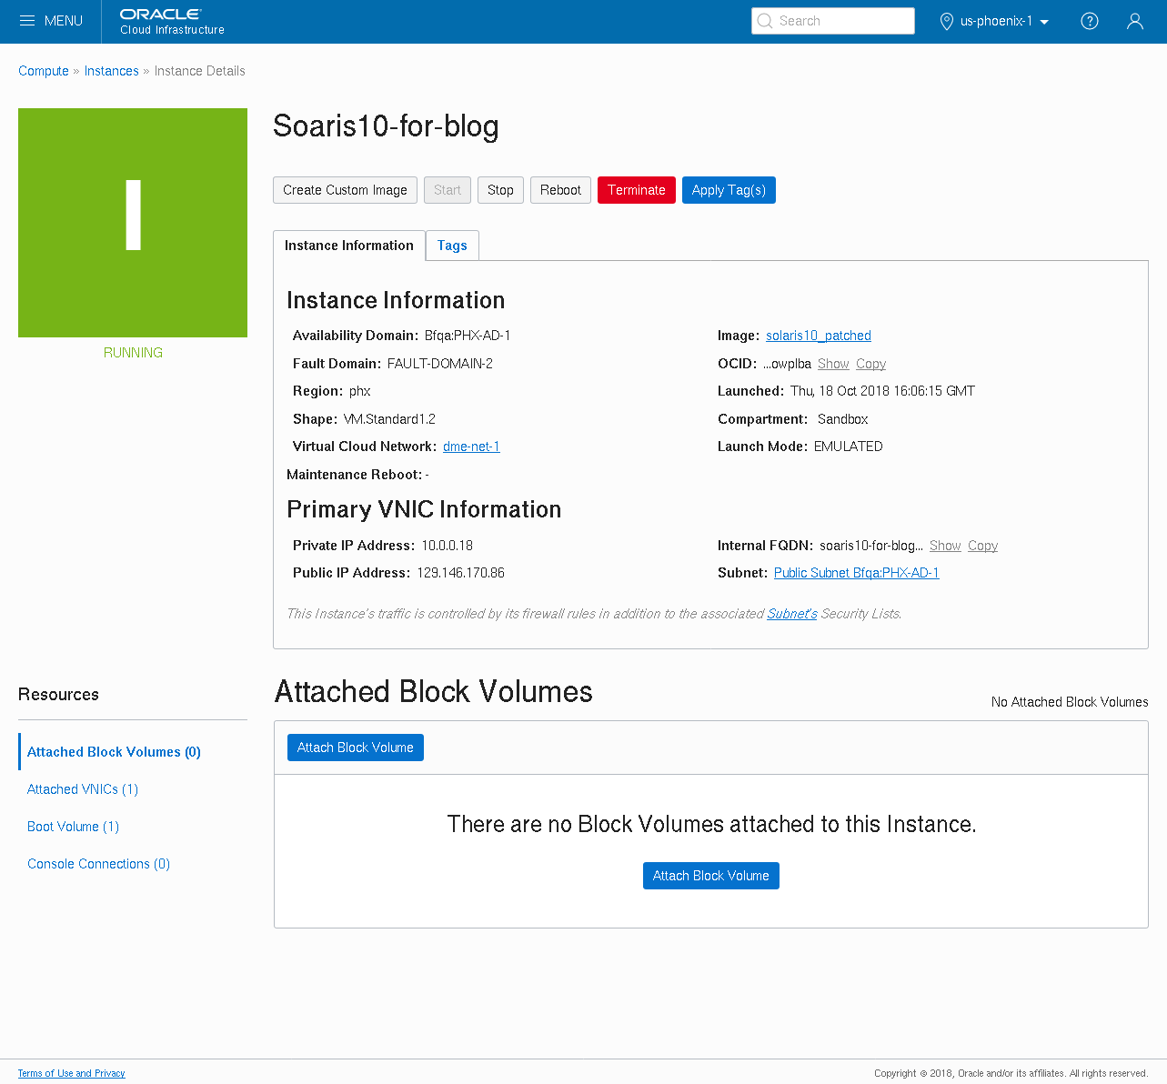This screenshot has height=1084, width=1167.
Task: Select Attached VNICs (1) resource
Action: [x=83, y=789]
